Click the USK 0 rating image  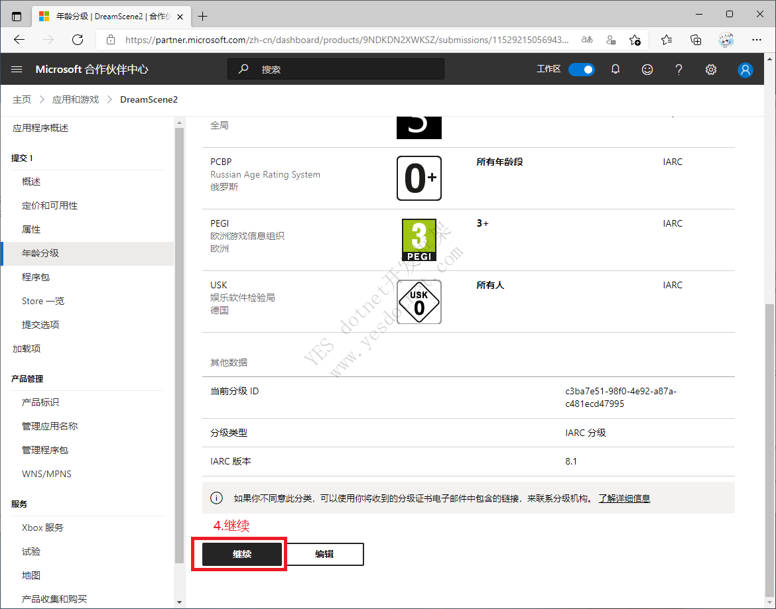(419, 302)
